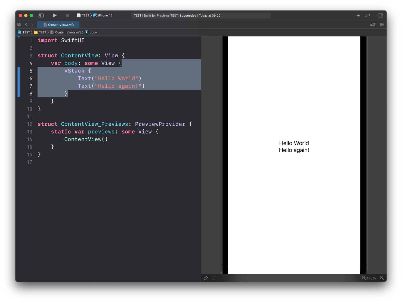The height and width of the screenshot is (302, 402).
Task: Open the Library with the plus icon
Action: click(x=358, y=15)
